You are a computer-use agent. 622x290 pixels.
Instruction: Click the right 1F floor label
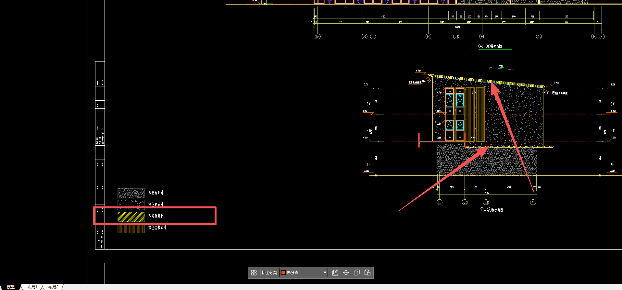click(x=613, y=164)
